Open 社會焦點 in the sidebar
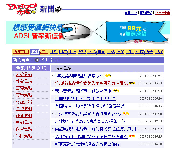 (x=24, y=81)
